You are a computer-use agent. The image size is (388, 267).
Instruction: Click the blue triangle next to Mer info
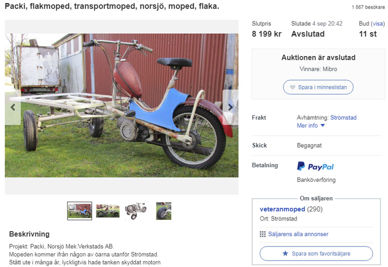click(322, 125)
